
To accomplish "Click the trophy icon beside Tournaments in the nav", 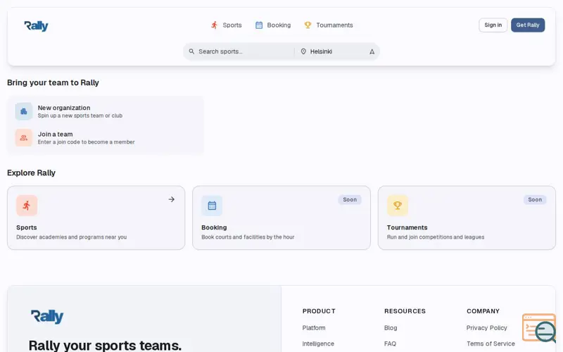I will (308, 25).
